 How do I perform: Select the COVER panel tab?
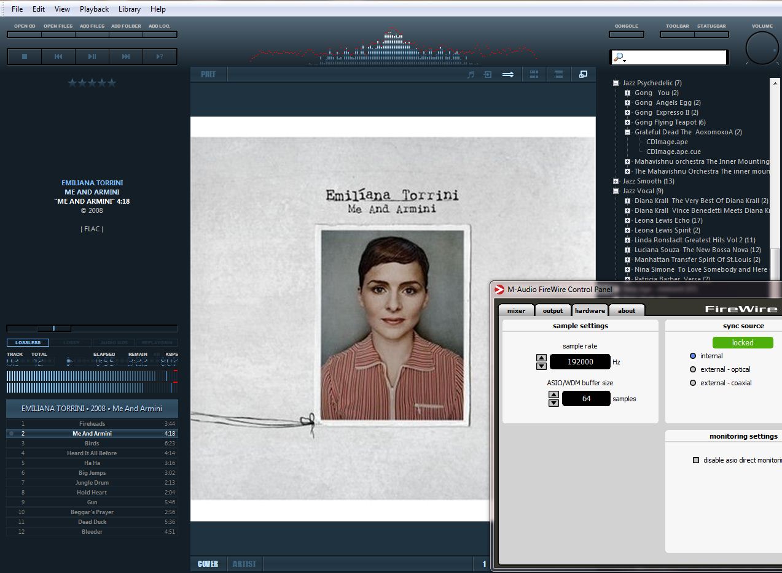pos(208,564)
